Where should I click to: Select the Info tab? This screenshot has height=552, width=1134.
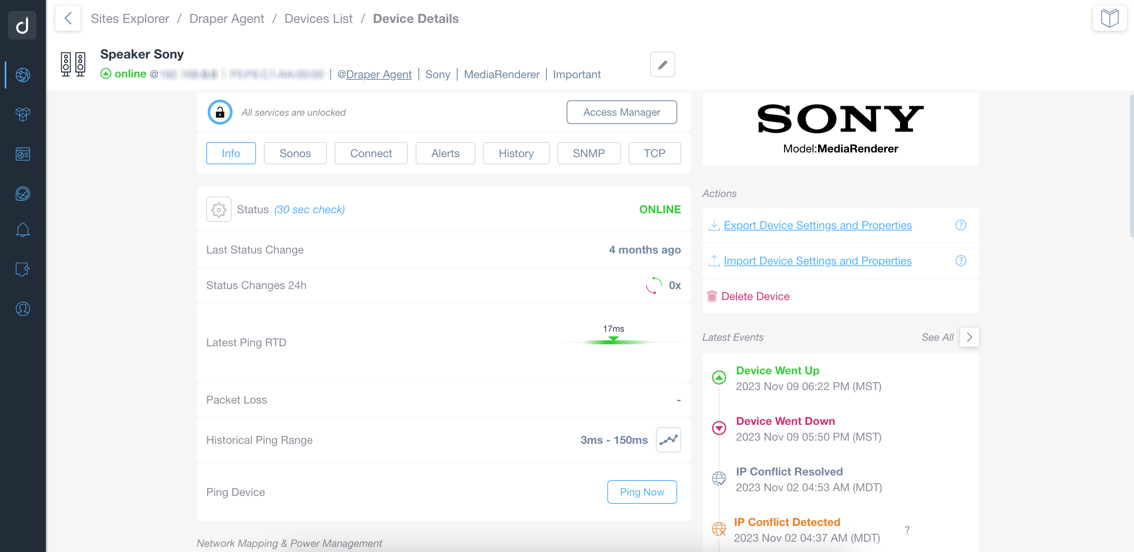coord(231,153)
